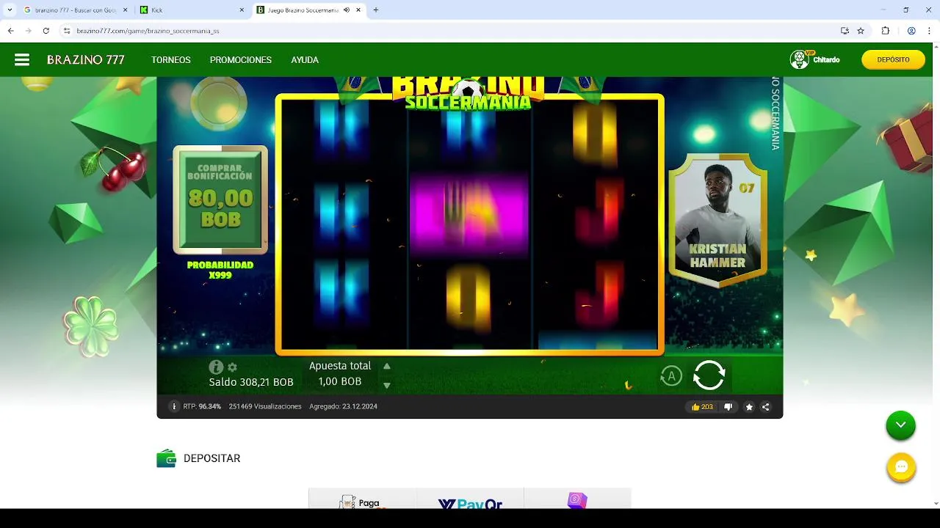Click the DEPOSITAR heading text

[x=212, y=458]
